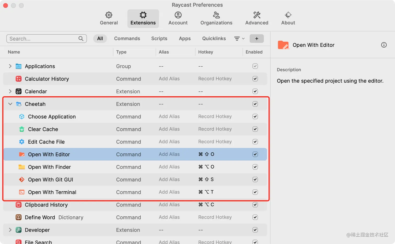Screen dimensions: 395x244
Task: Click the Hotkey column header
Action: coord(206,52)
